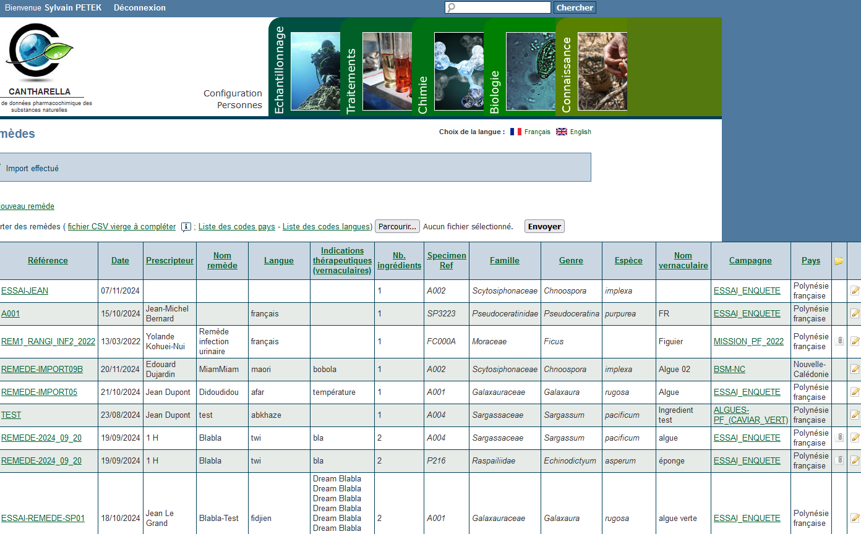Switch to the Chimie tab

pyautogui.click(x=448, y=67)
